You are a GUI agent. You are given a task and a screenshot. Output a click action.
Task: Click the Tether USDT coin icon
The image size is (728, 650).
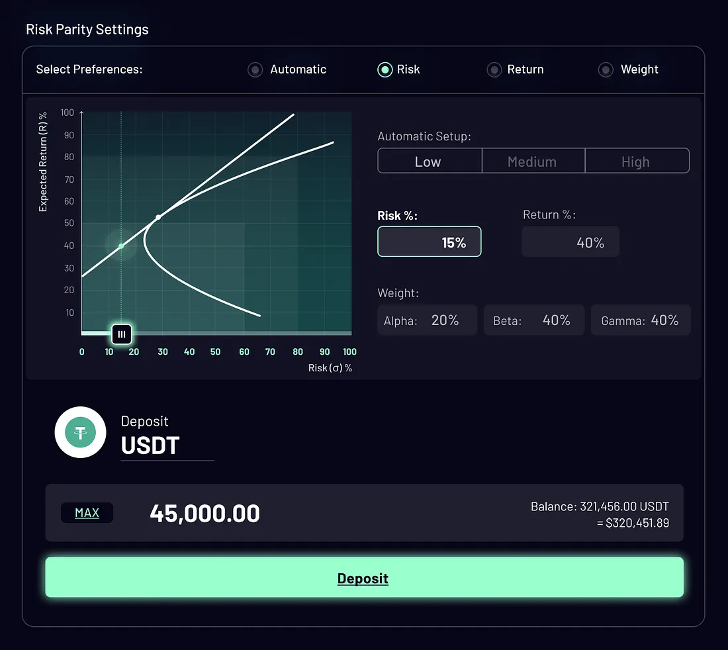pos(80,432)
